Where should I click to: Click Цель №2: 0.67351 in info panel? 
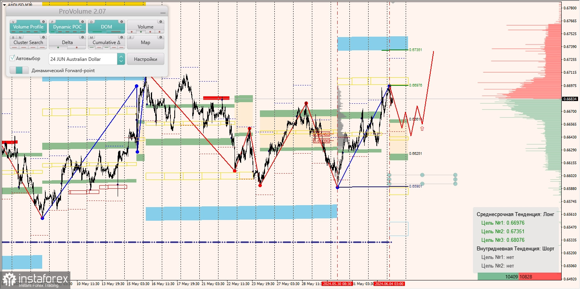point(503,232)
